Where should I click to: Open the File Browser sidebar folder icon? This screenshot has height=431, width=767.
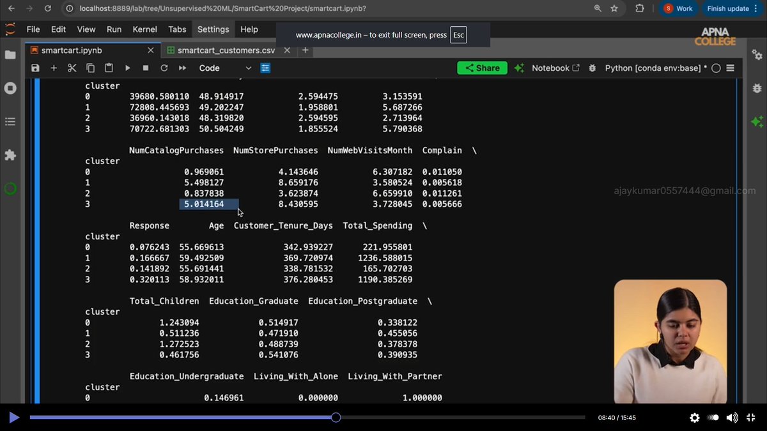pos(10,55)
